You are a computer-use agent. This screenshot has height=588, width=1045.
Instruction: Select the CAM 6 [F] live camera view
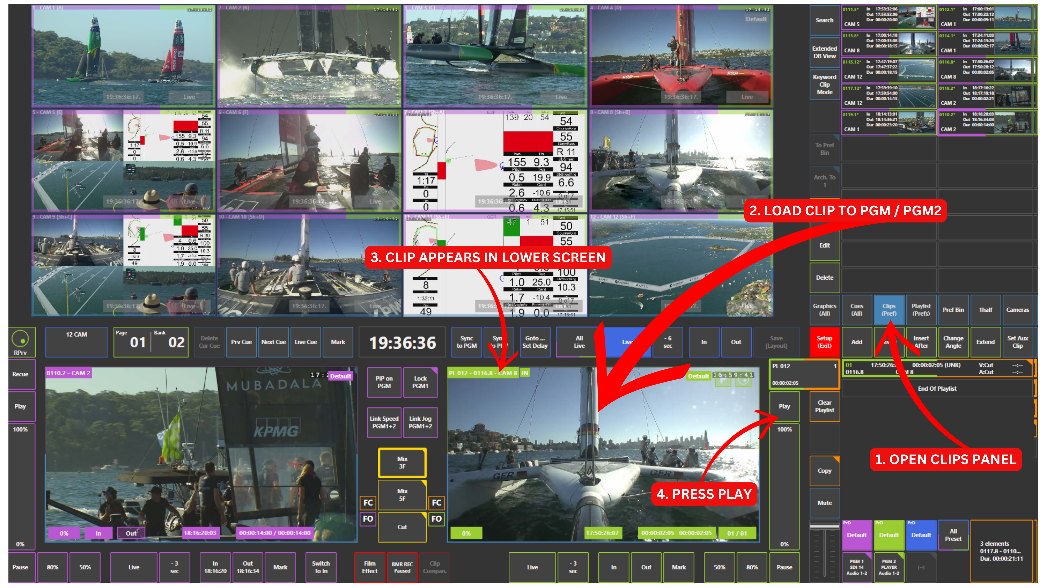309,161
